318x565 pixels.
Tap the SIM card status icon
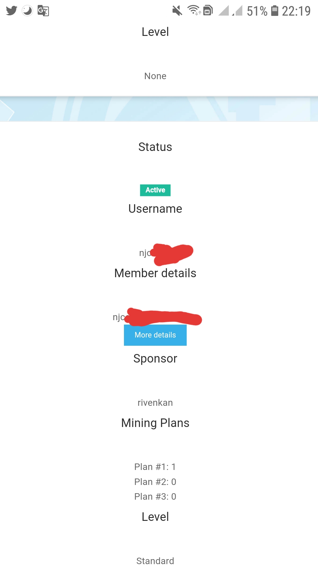click(208, 11)
